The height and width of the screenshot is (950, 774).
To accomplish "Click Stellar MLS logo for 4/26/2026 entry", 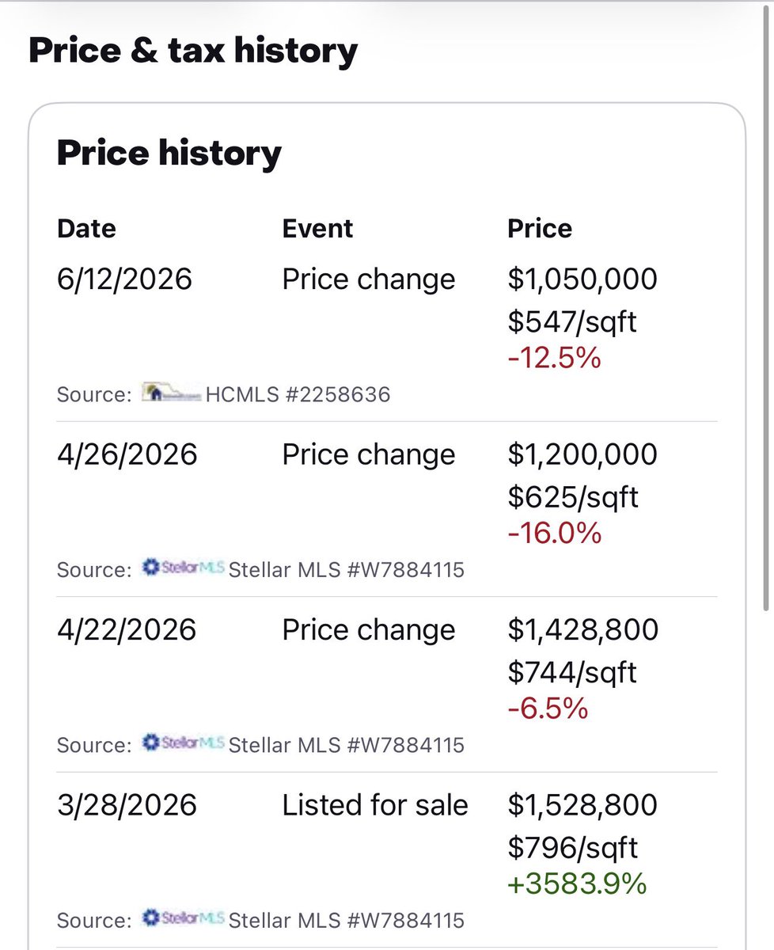I will [183, 568].
